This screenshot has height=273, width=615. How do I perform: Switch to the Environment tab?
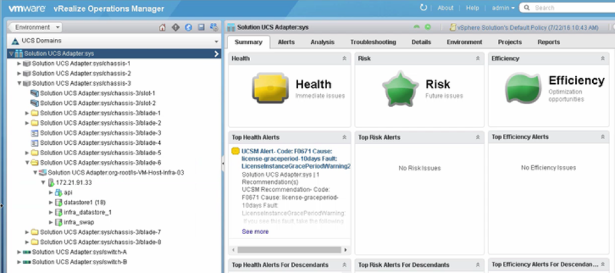[465, 42]
